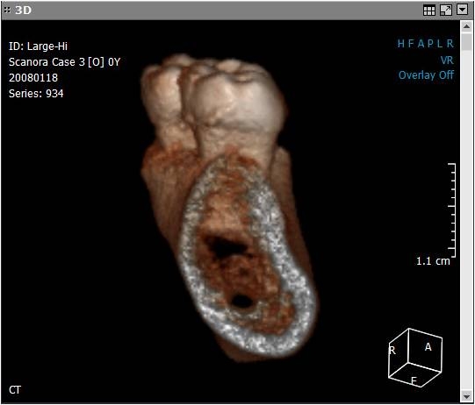The height and width of the screenshot is (405, 475).
Task: Click the scrollbar up arrow
Action: (466, 26)
